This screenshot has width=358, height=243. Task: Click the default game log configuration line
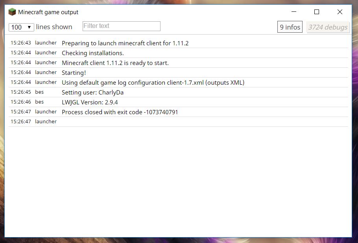coord(178,82)
